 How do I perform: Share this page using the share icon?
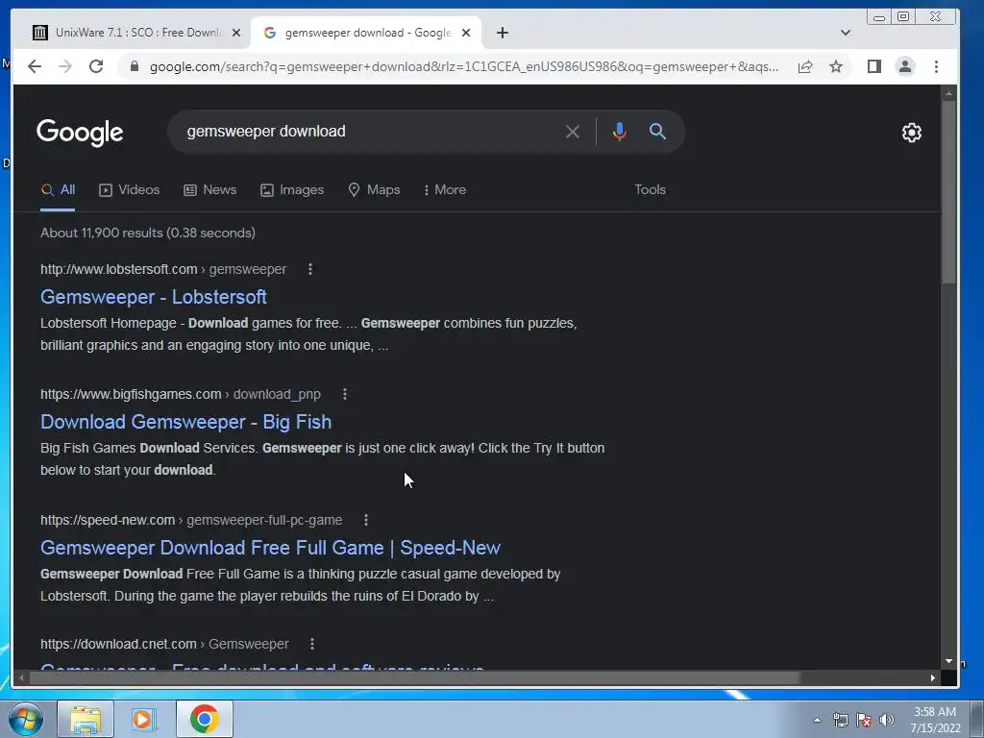pyautogui.click(x=805, y=66)
